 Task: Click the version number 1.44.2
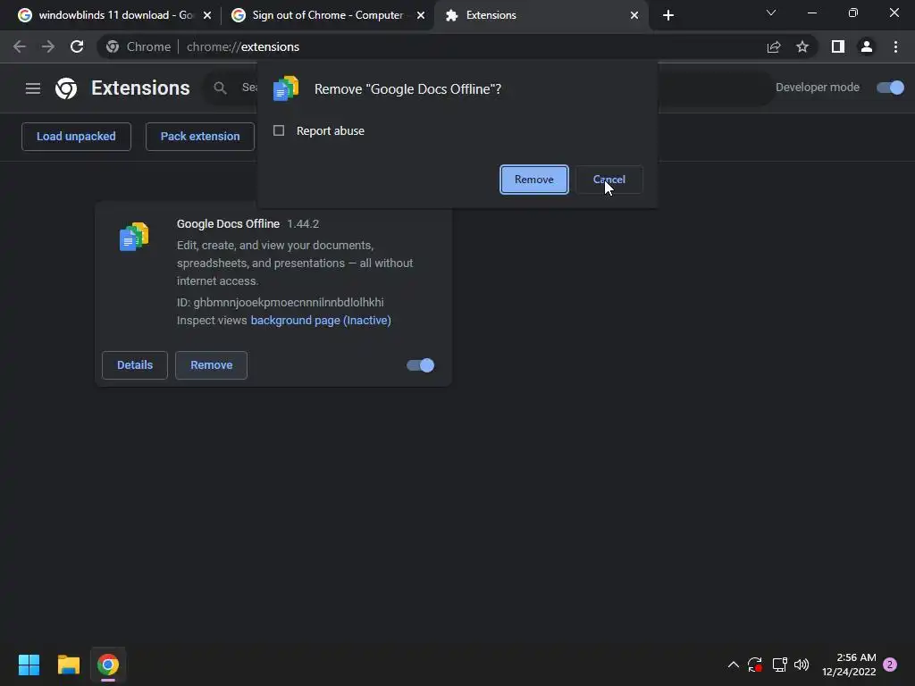(x=303, y=224)
